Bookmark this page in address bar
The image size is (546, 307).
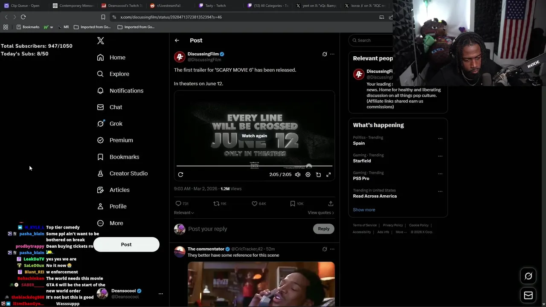click(x=103, y=17)
